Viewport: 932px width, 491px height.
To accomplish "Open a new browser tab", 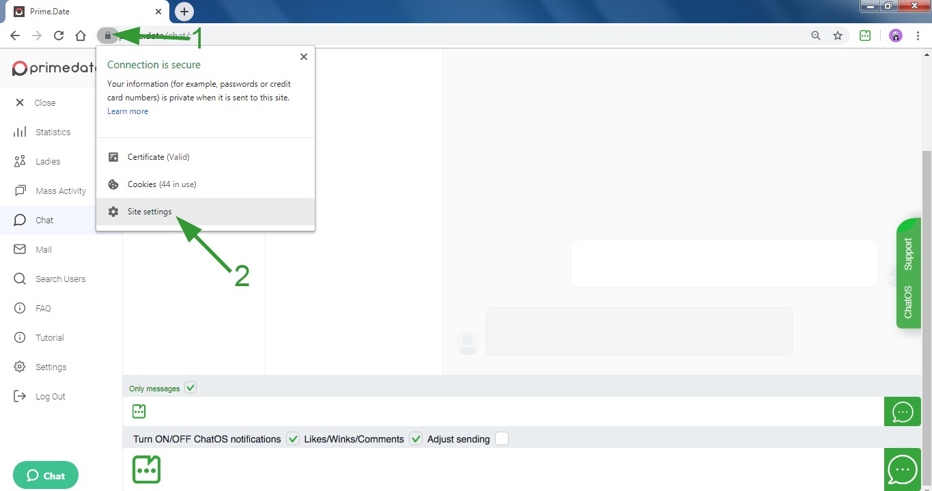I will pyautogui.click(x=184, y=11).
